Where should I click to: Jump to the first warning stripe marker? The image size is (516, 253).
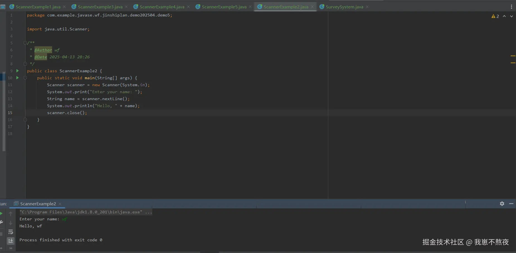(513, 56)
